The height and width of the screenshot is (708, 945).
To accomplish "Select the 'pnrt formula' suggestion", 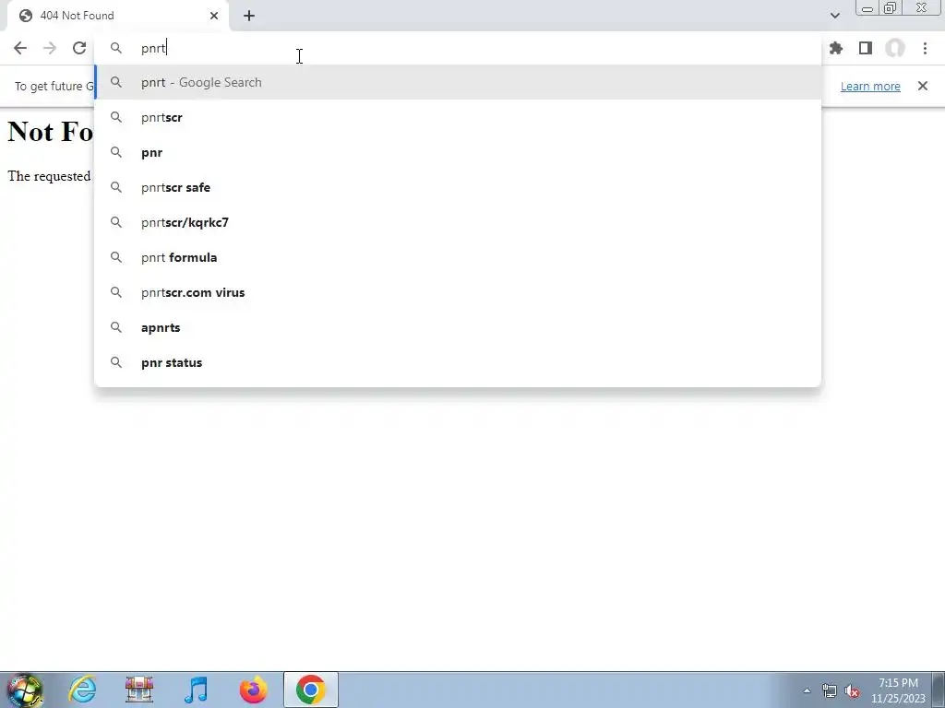I will point(458,258).
